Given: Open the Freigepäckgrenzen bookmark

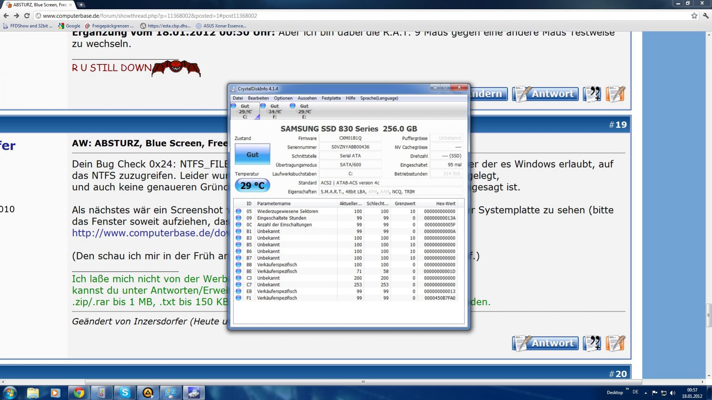Looking at the screenshot, I should tap(109, 26).
